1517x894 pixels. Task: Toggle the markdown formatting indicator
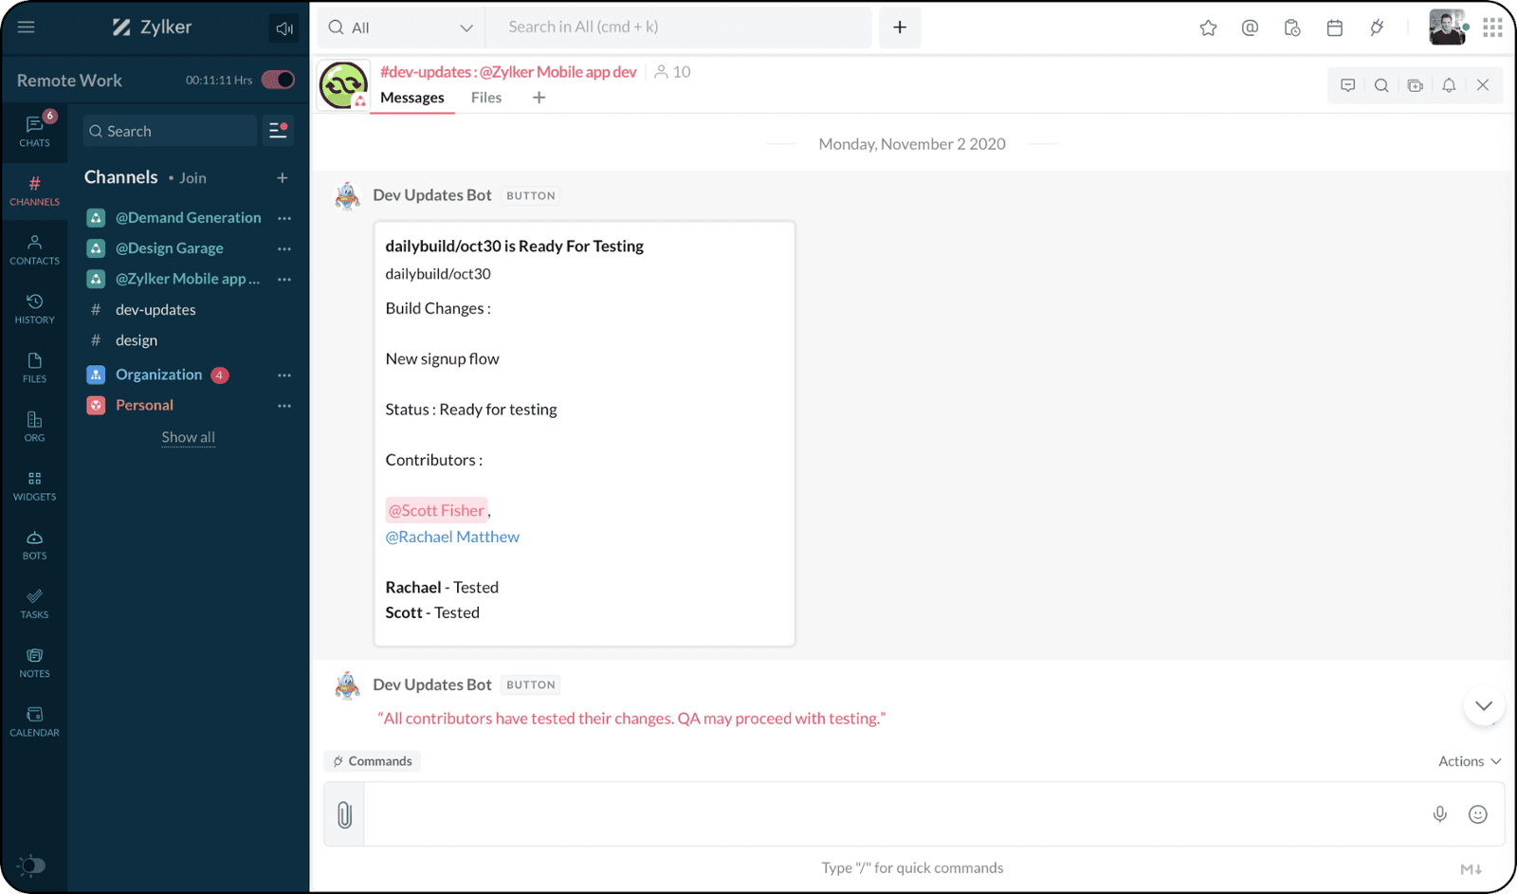tap(1471, 868)
